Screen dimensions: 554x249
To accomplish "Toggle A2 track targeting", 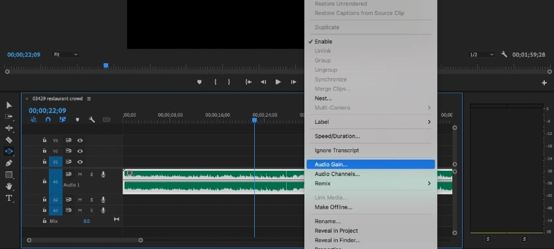I will click(55, 199).
